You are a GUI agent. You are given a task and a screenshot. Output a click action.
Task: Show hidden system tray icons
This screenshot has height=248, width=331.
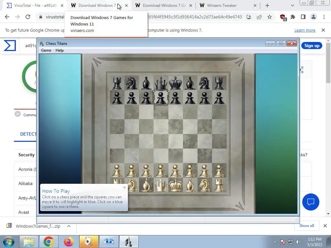point(275,242)
